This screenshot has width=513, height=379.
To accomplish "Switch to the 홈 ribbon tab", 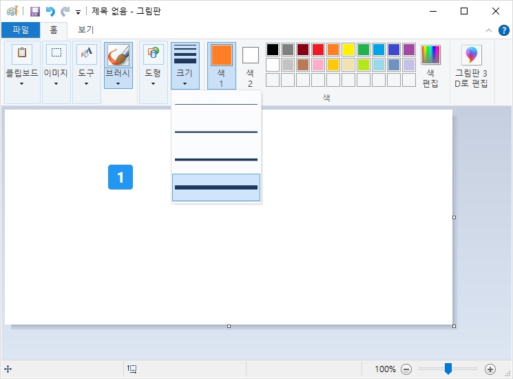I will (54, 30).
